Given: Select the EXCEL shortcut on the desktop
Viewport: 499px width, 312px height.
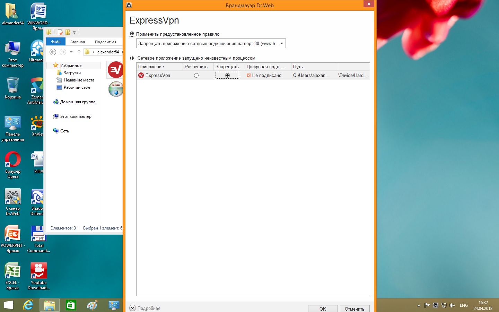Looking at the screenshot, I should click(x=13, y=276).
